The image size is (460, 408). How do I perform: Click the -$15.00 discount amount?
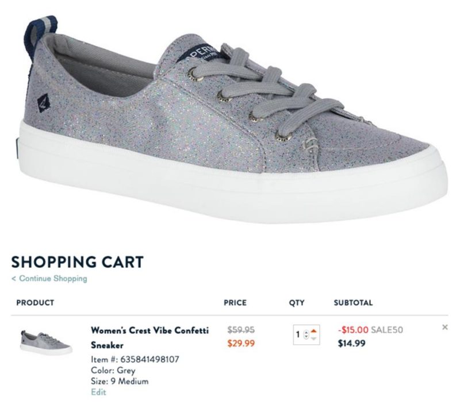point(353,330)
